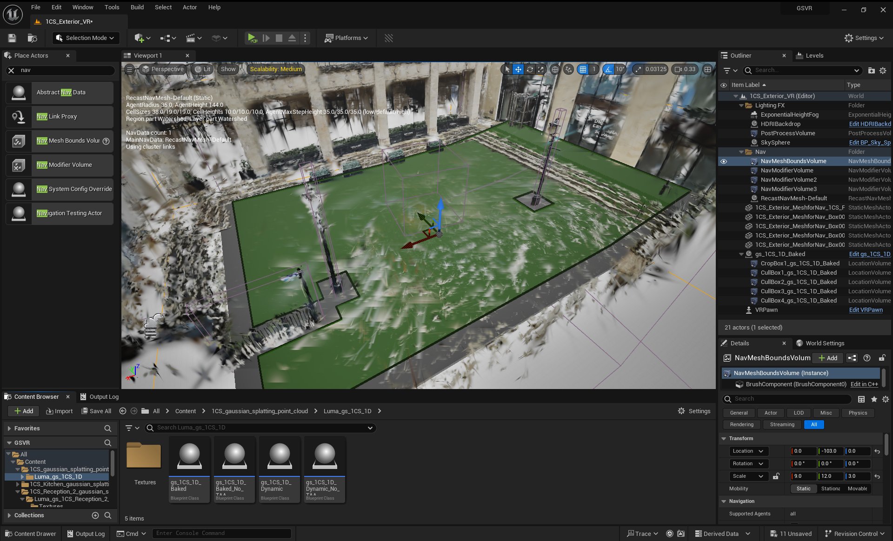Select Nav Link Proxy actor

60,117
